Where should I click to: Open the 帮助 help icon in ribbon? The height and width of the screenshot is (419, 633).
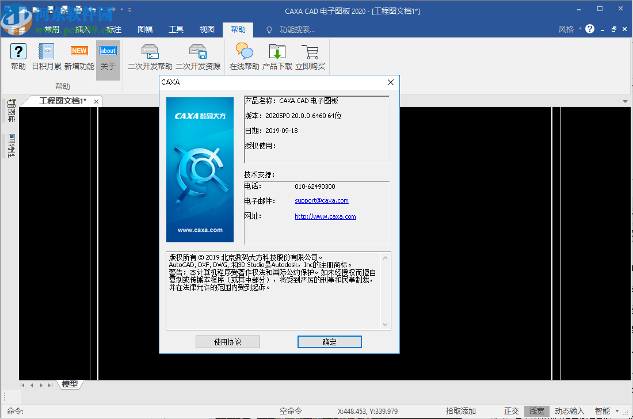[18, 57]
